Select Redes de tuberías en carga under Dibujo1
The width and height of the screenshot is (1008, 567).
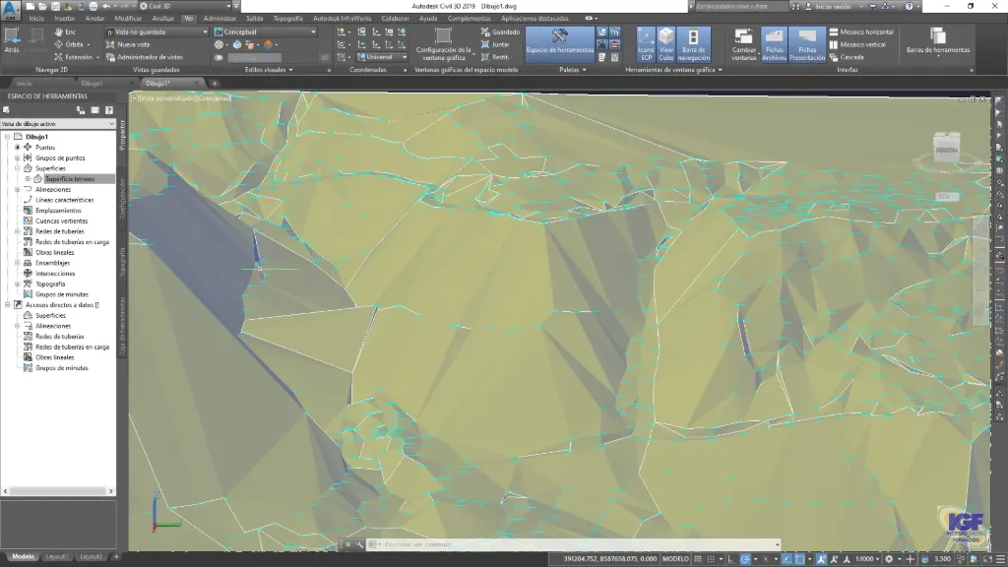coord(72,242)
